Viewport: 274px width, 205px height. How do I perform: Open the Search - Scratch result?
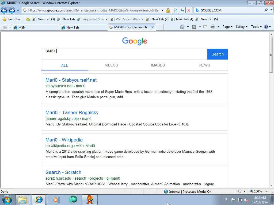(63, 172)
